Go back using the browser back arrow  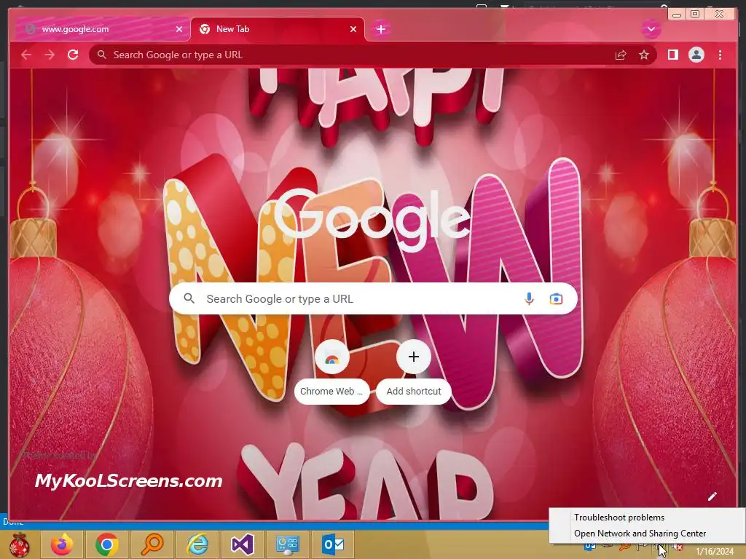(x=26, y=55)
